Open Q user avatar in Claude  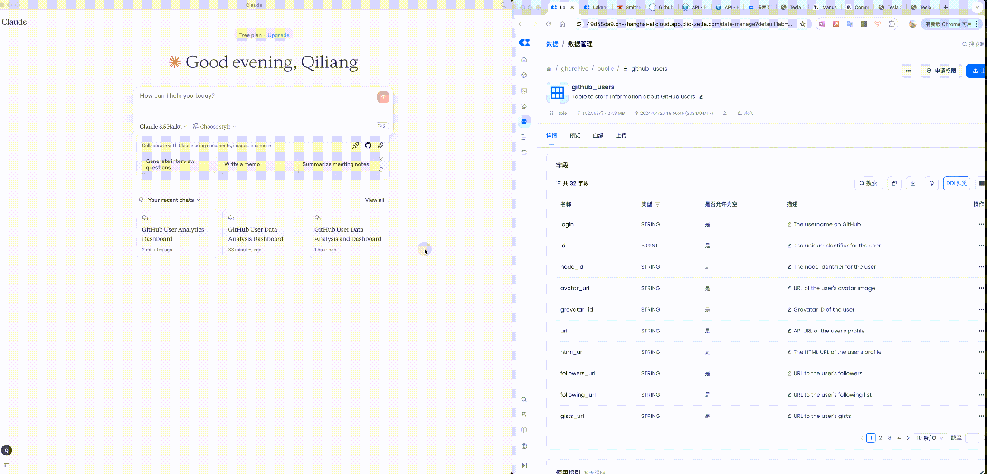(7, 450)
